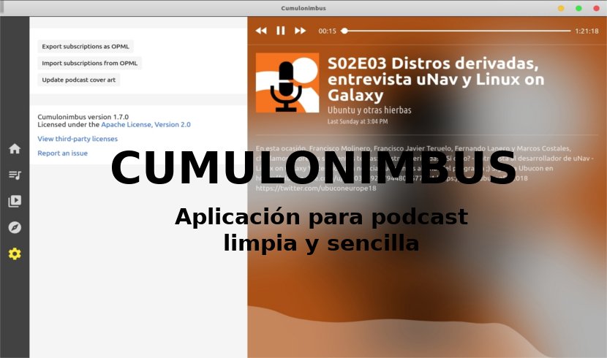Image resolution: width=607 pixels, height=358 pixels.
Task: Close the Cumulonimbus window with red button
Action: [596, 8]
